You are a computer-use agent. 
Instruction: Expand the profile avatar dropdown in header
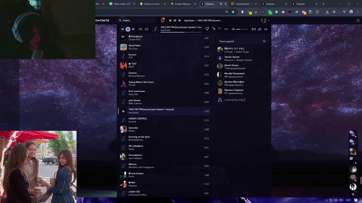pos(265,20)
